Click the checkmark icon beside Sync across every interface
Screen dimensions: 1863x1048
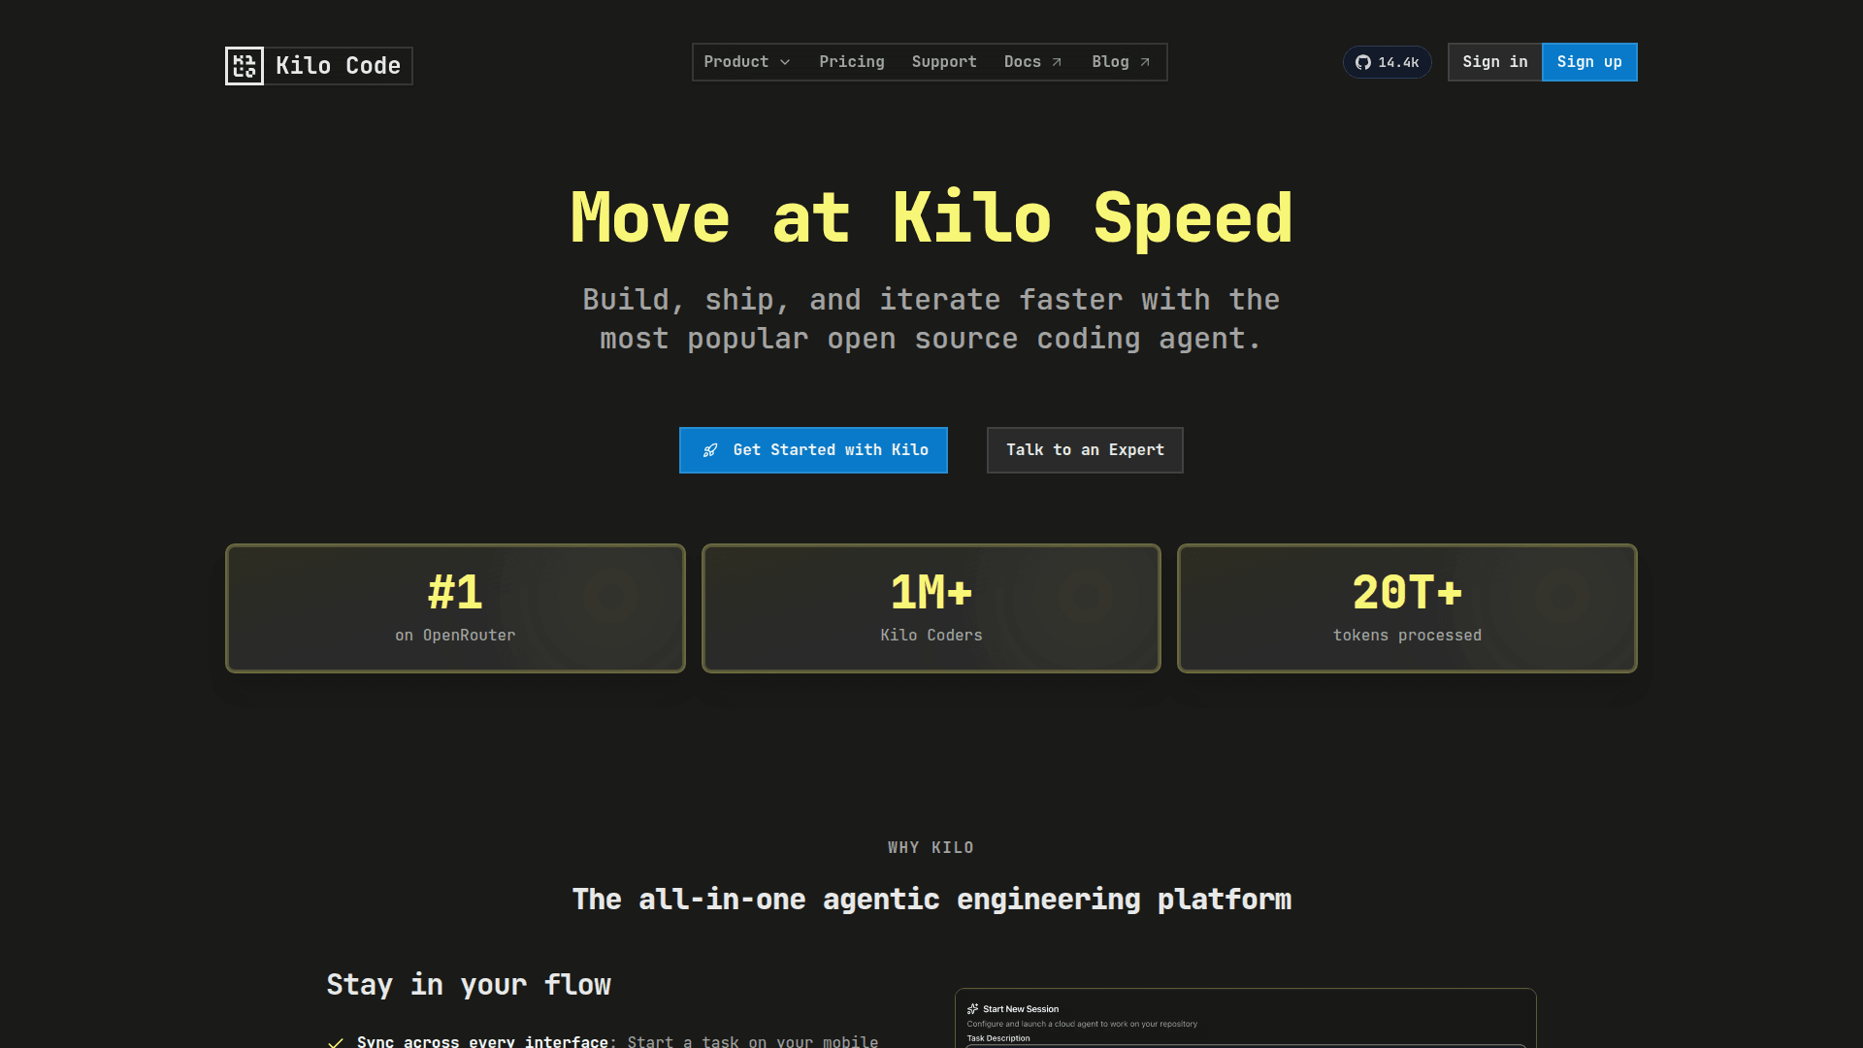click(x=336, y=1042)
